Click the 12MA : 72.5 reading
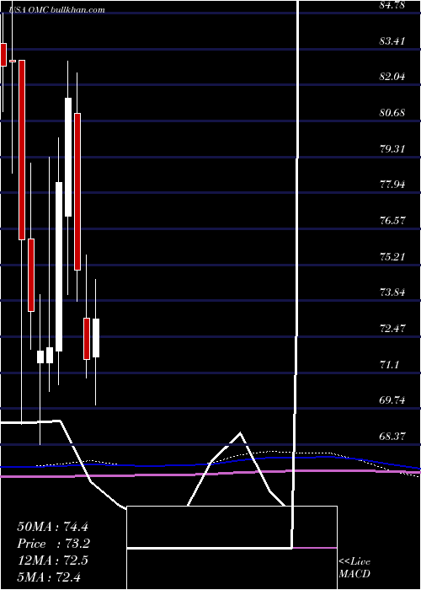Image resolution: width=421 pixels, height=590 pixels. (x=52, y=560)
